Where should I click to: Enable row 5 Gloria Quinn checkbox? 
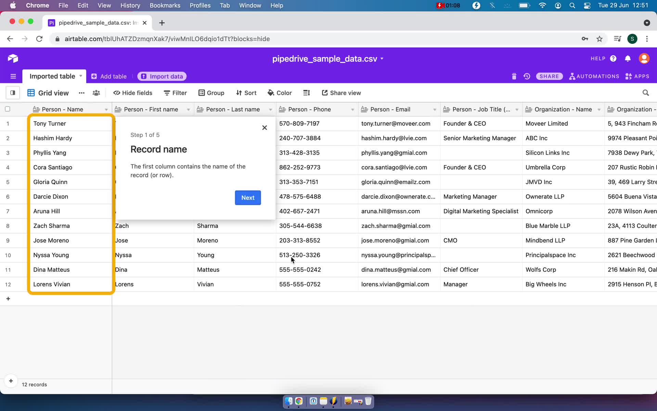tap(8, 182)
